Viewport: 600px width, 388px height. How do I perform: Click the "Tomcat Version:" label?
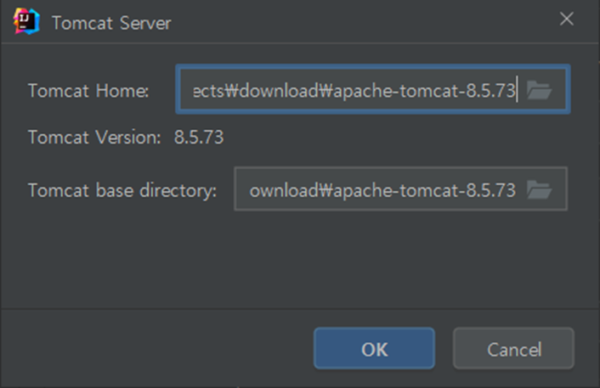coord(93,137)
